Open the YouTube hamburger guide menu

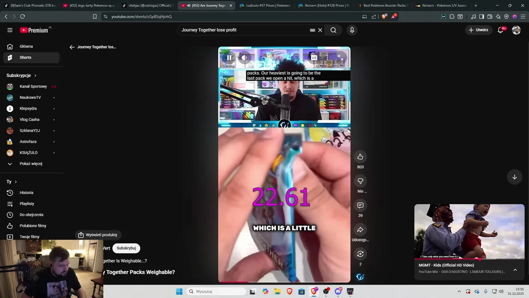click(10, 30)
